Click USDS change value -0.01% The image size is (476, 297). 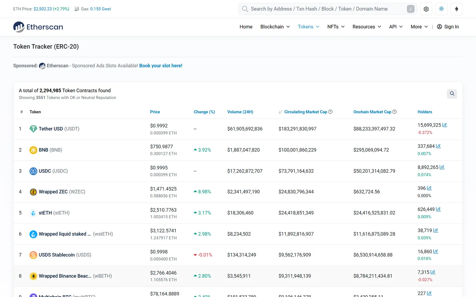click(x=203, y=255)
